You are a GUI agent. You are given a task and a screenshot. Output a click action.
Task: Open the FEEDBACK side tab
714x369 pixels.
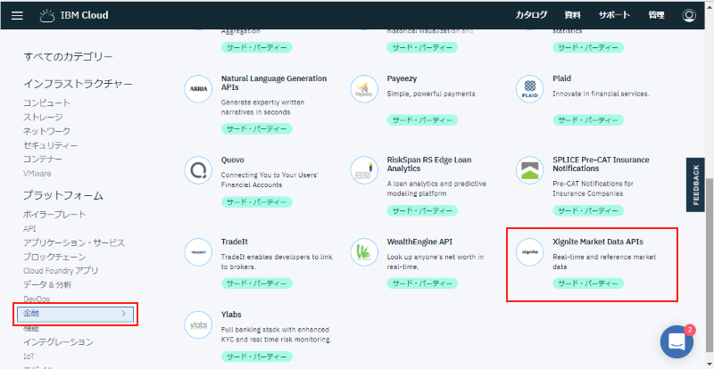695,184
